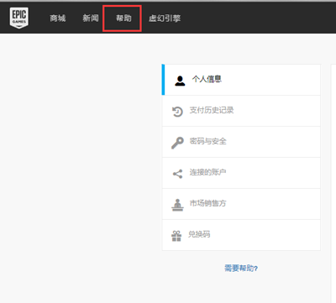Select the 个人信息 tab

(241, 80)
